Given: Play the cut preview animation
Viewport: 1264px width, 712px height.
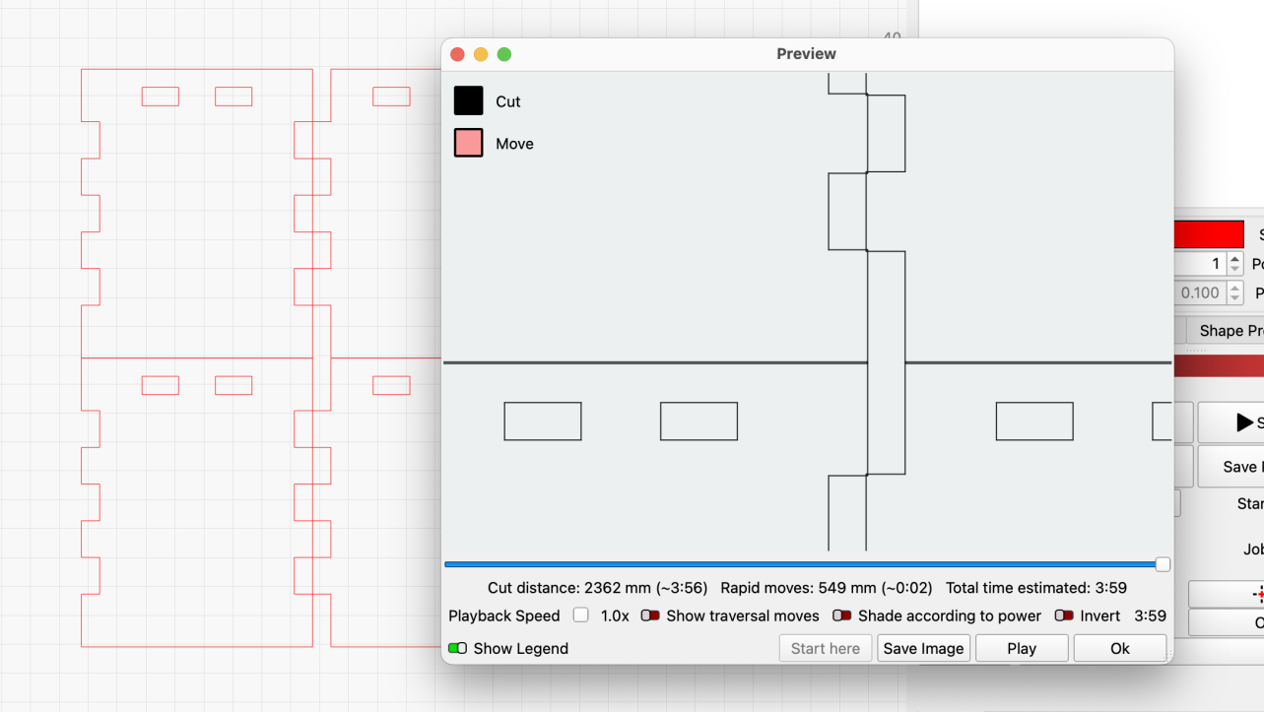Looking at the screenshot, I should pyautogui.click(x=1022, y=648).
